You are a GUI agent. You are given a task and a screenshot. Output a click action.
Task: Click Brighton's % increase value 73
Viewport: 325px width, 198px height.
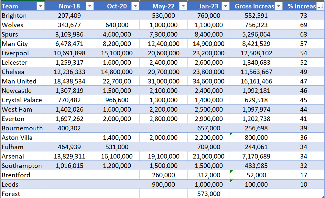(x=303, y=16)
